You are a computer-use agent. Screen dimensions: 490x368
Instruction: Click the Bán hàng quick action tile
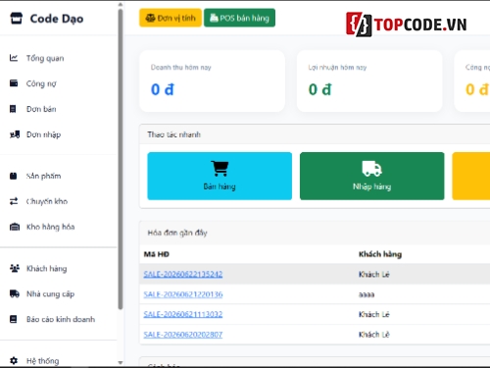click(220, 176)
